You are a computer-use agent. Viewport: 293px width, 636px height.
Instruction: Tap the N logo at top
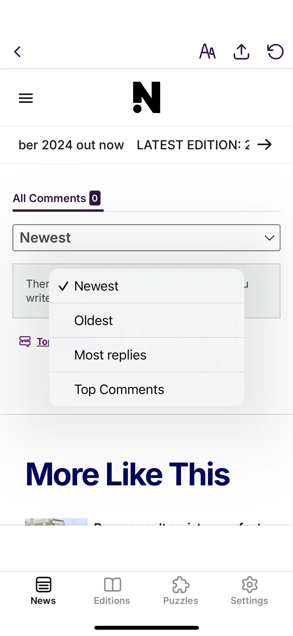pos(147,97)
